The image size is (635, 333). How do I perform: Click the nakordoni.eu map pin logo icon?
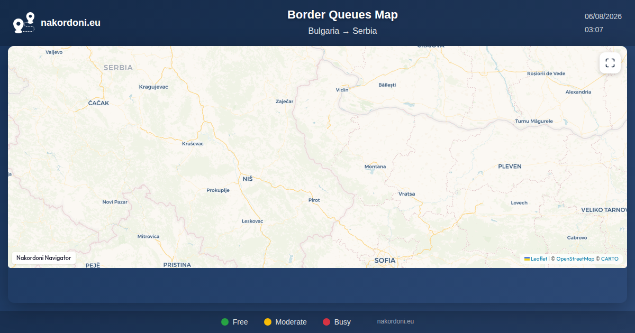(x=24, y=23)
